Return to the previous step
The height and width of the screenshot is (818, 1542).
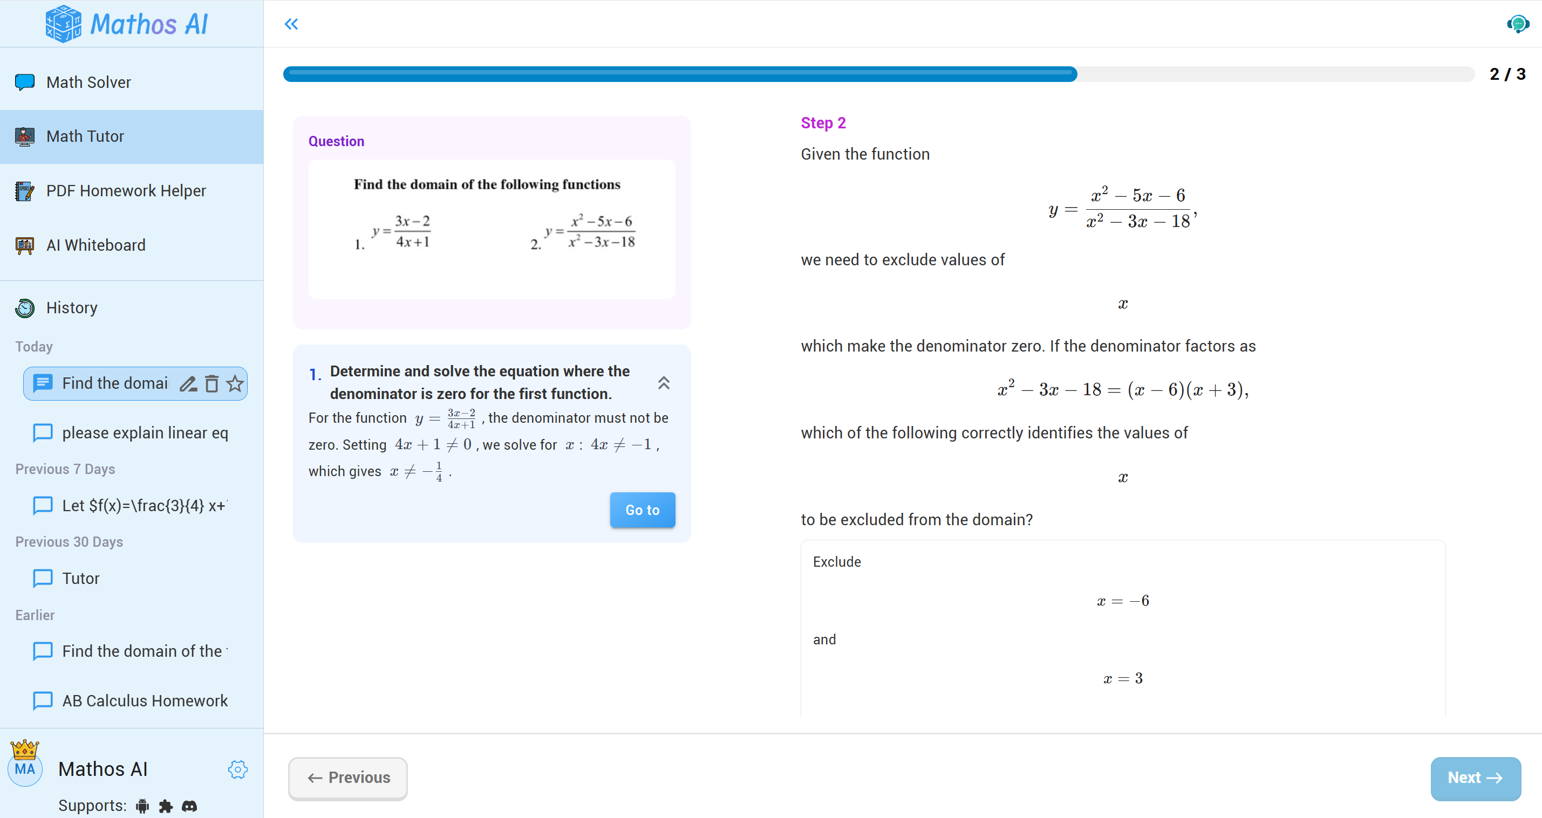pyautogui.click(x=348, y=778)
